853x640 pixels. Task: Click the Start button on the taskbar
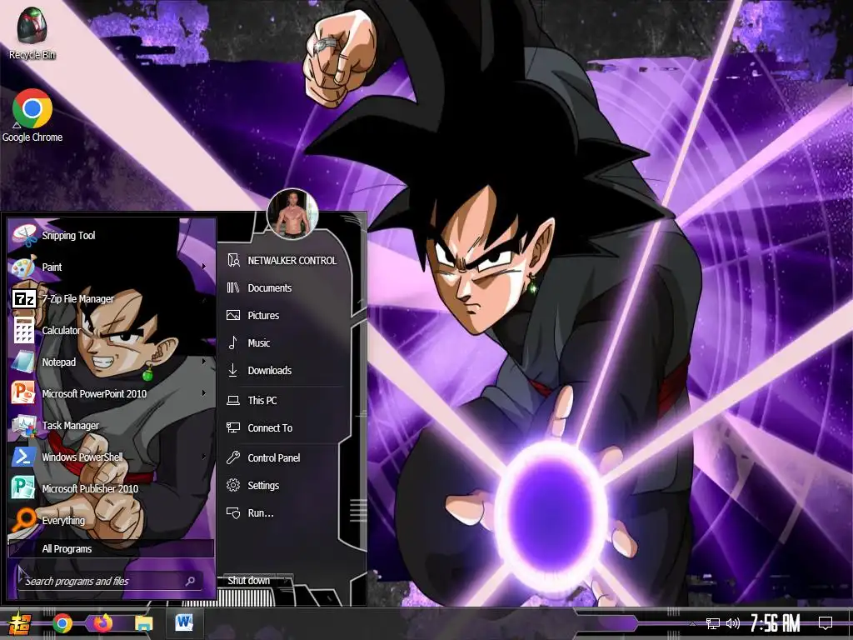(18, 623)
